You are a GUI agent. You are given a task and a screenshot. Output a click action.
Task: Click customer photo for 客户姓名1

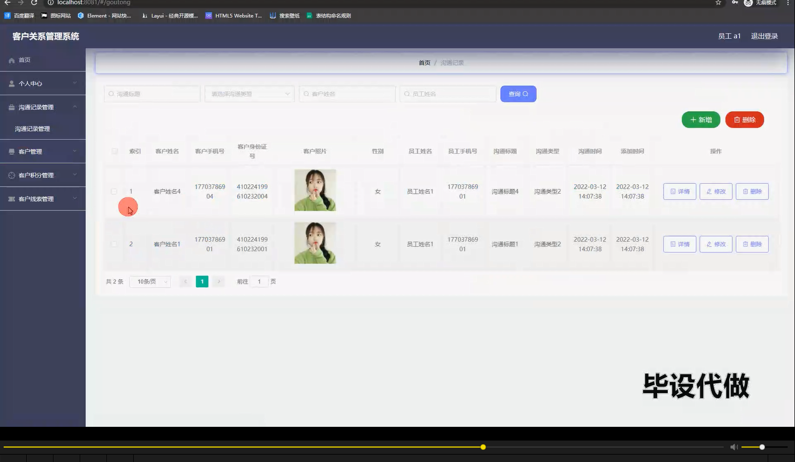pos(315,243)
